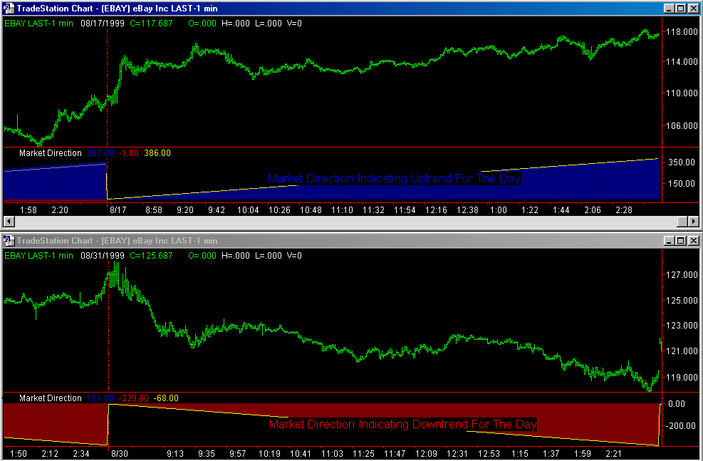Click the 'Market Direction Indicating Uptrend For The Day' text
Image resolution: width=703 pixels, height=461 pixels.
point(394,178)
